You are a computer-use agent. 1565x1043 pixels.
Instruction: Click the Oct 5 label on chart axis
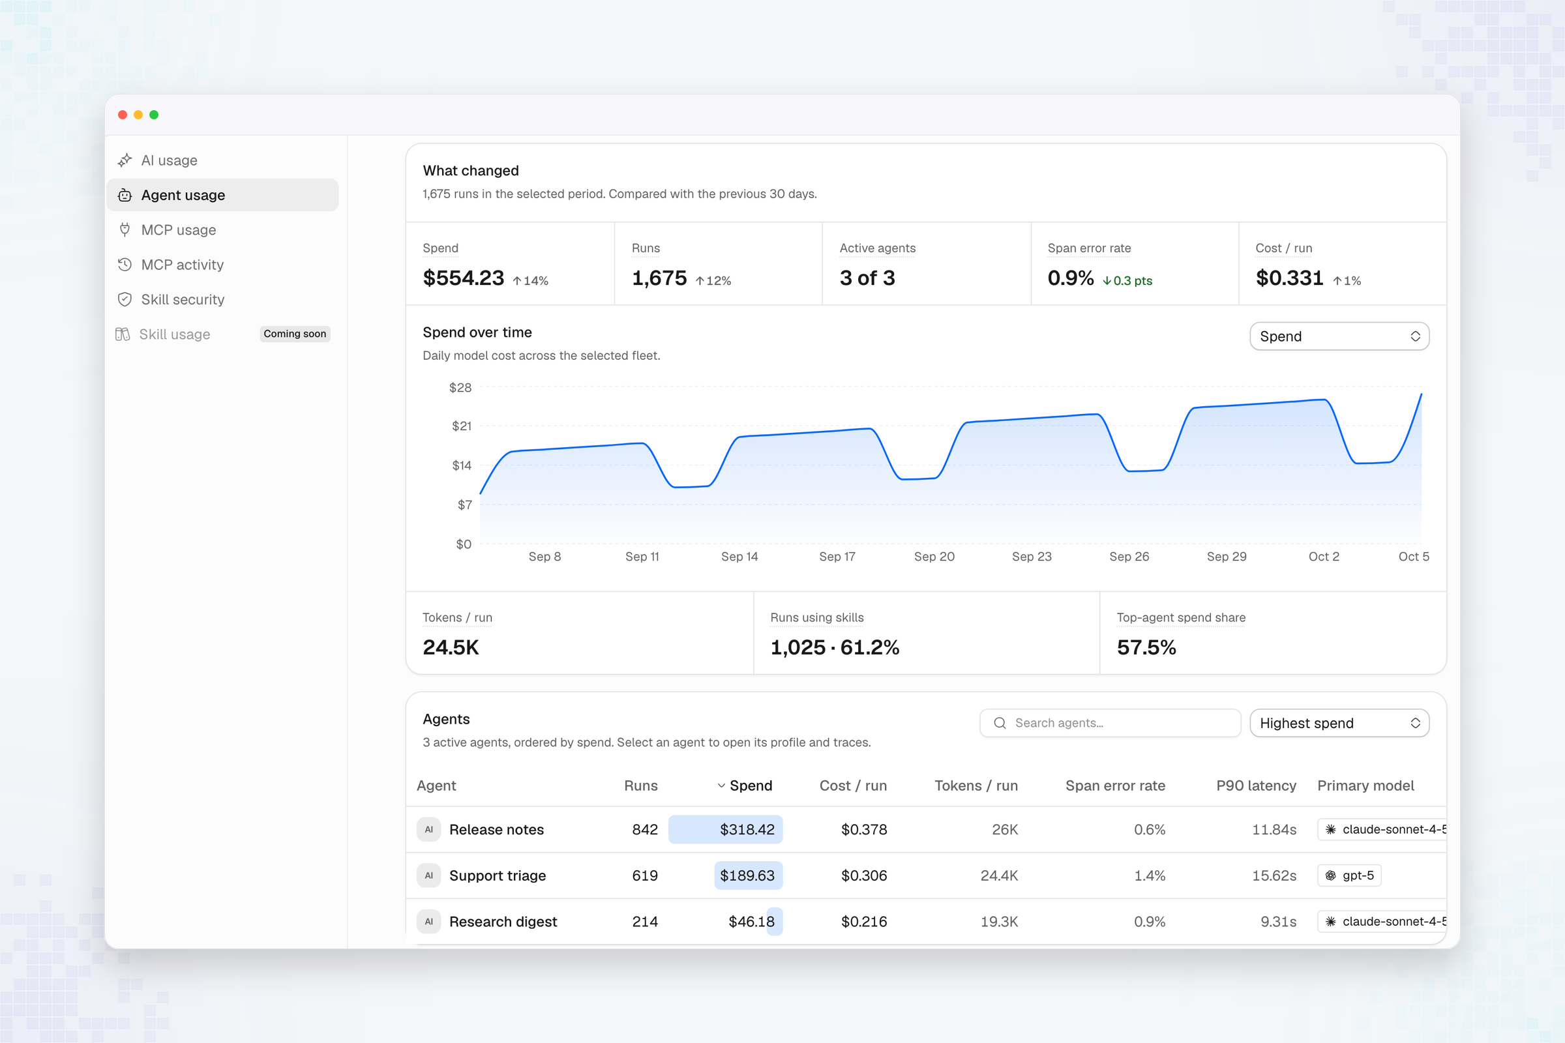(1413, 557)
